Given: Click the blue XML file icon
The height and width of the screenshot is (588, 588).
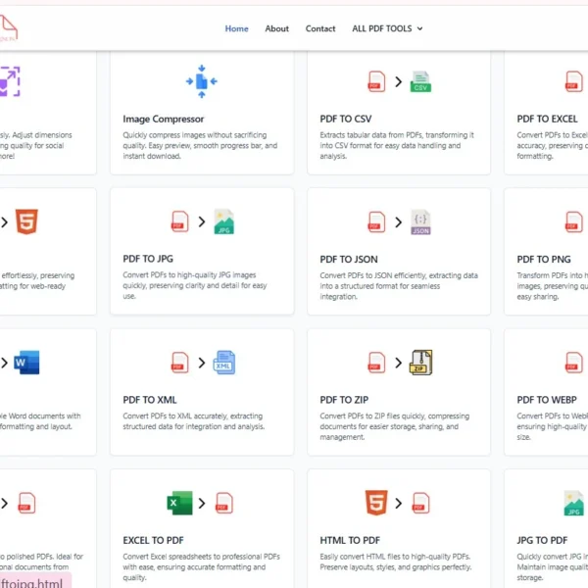Looking at the screenshot, I should (x=223, y=363).
